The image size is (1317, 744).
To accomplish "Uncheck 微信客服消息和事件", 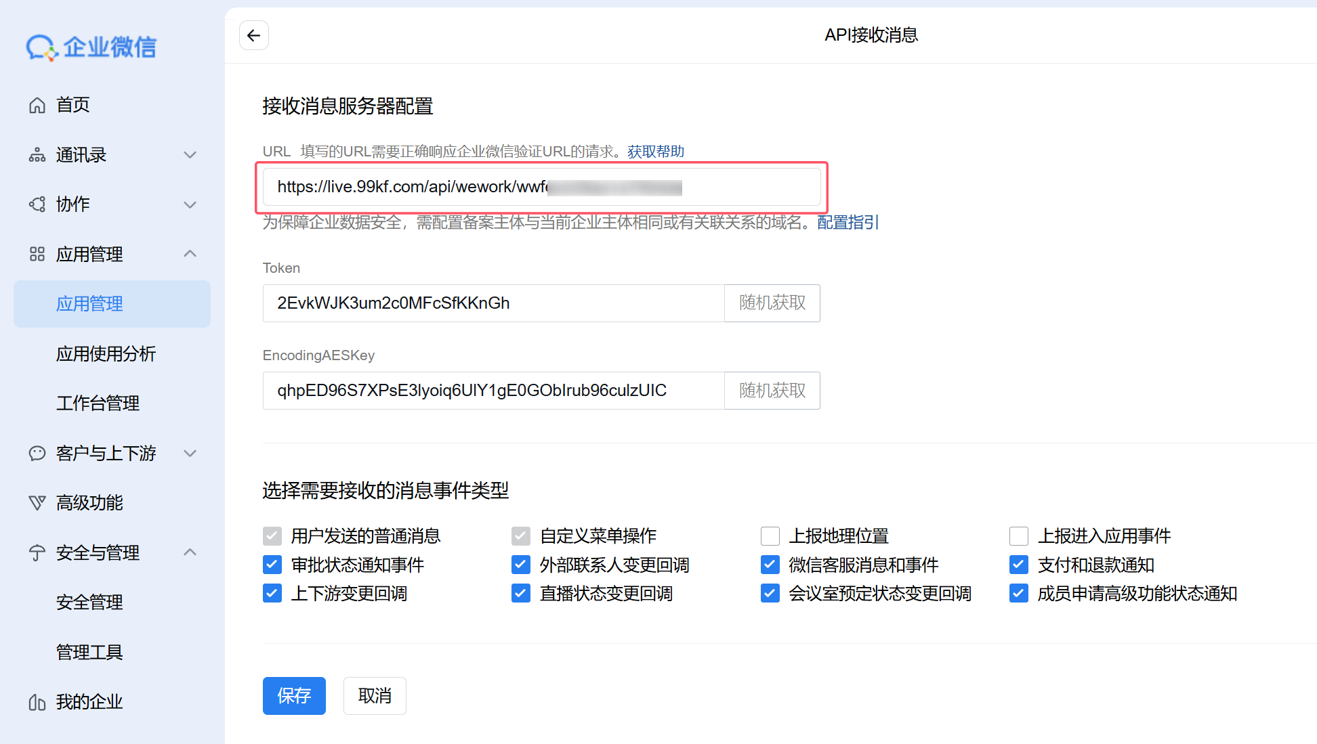I will [770, 565].
